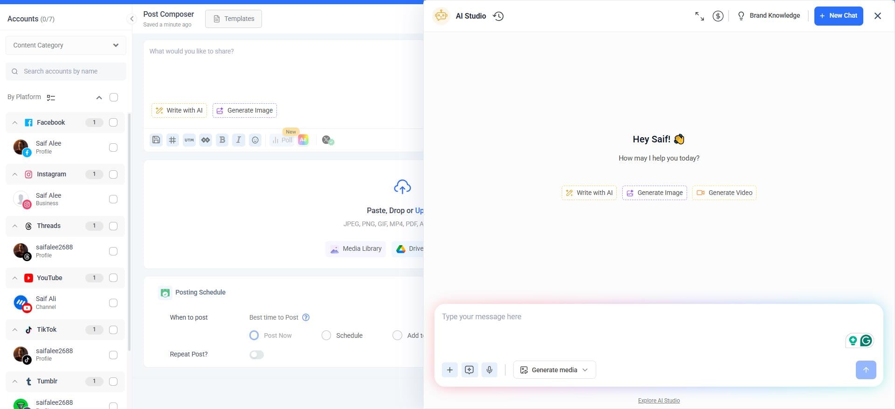Screen dimensions: 895x409
Task: Open the emoji picker
Action: coord(255,140)
